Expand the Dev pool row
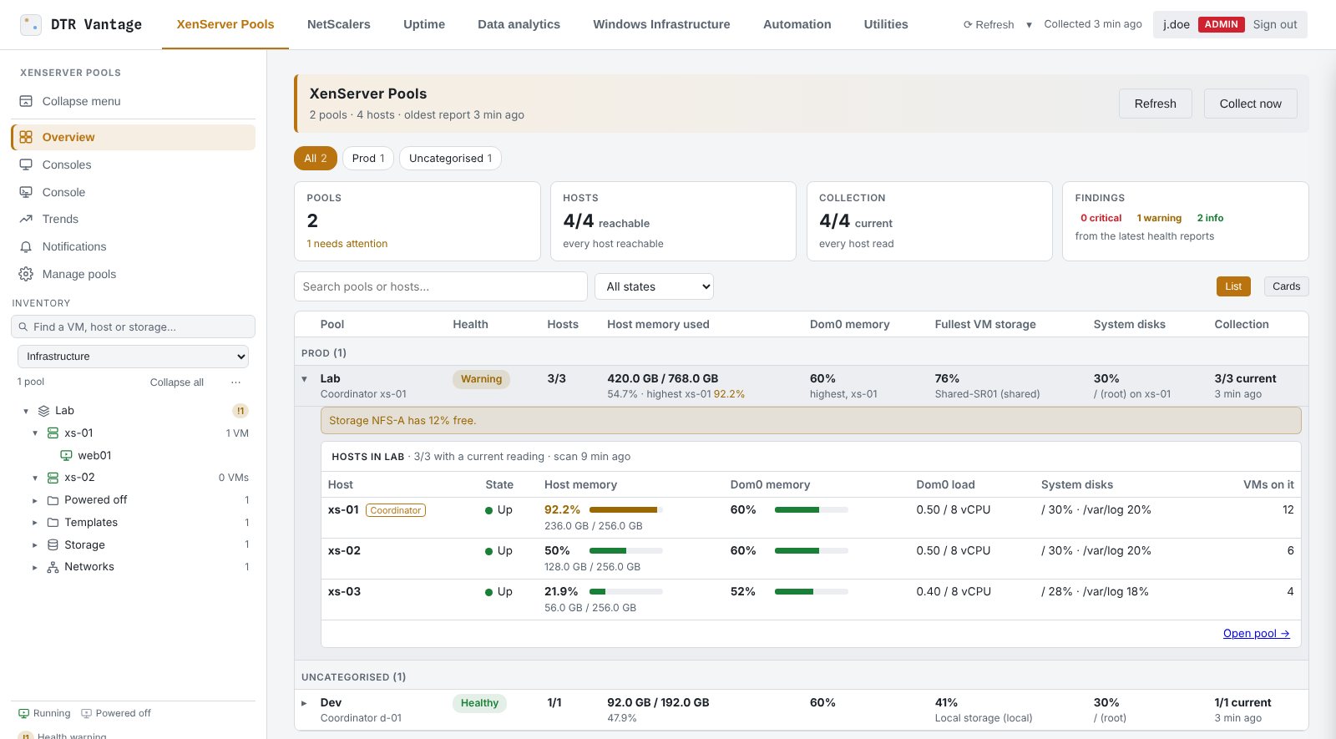The height and width of the screenshot is (739, 1336). coord(305,703)
